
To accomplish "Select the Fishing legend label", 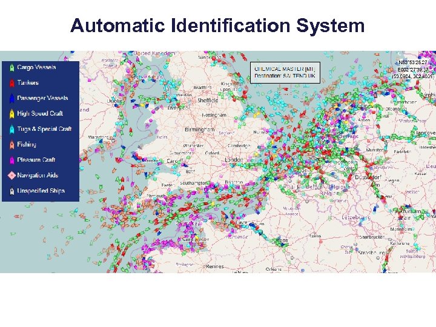I will [27, 144].
